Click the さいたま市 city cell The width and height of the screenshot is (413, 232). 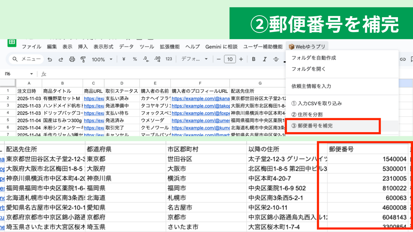coord(206,227)
